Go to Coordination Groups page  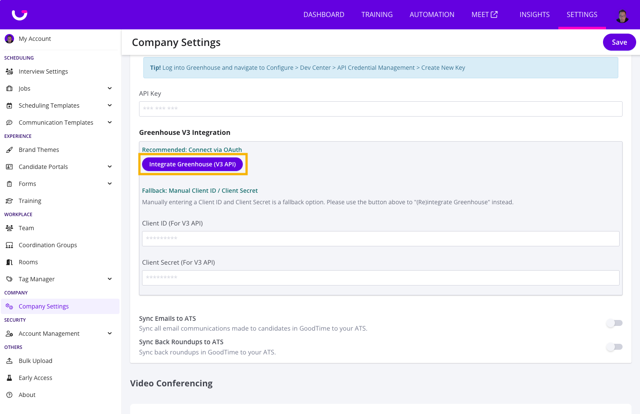point(48,245)
